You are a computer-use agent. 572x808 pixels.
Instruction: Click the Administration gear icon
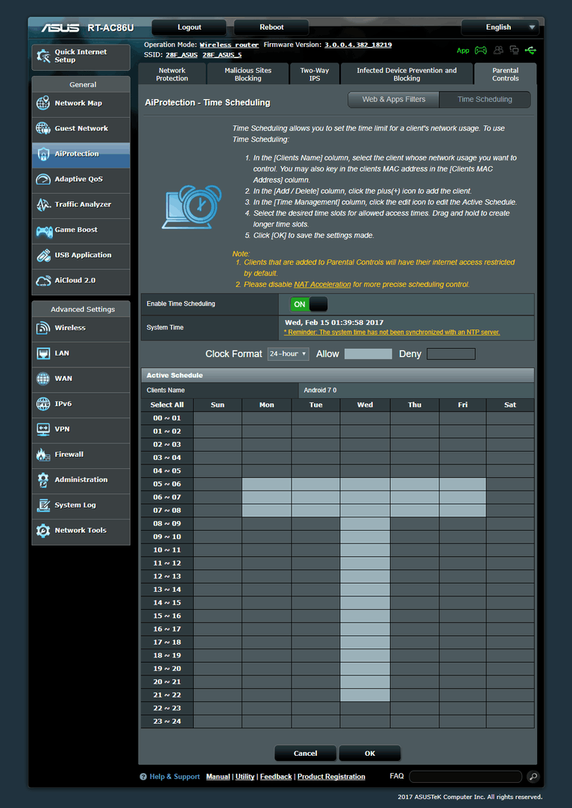(43, 480)
